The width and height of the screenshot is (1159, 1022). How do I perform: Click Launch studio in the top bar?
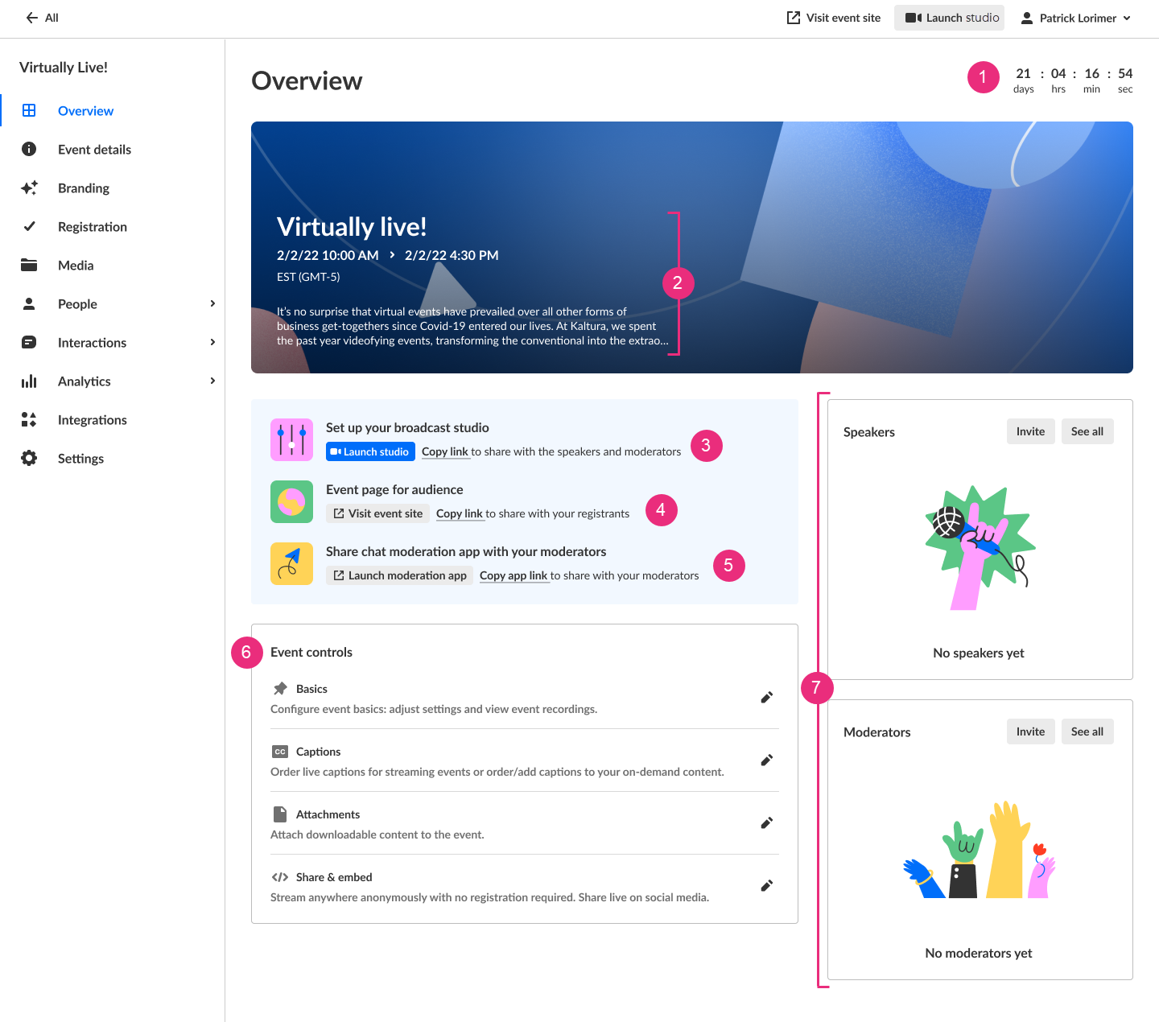[950, 18]
